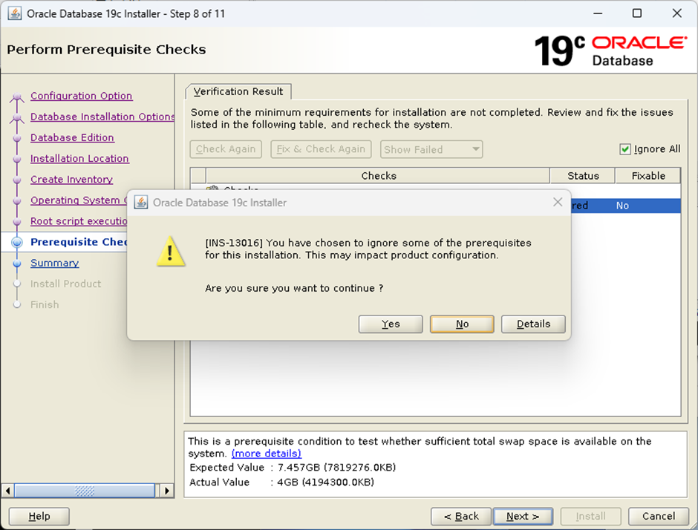The height and width of the screenshot is (530, 698).
Task: Click the current-step marker beside Prerequisite Checks
Action: click(17, 242)
